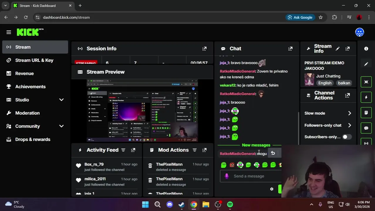Click the balkan tag

point(344,83)
